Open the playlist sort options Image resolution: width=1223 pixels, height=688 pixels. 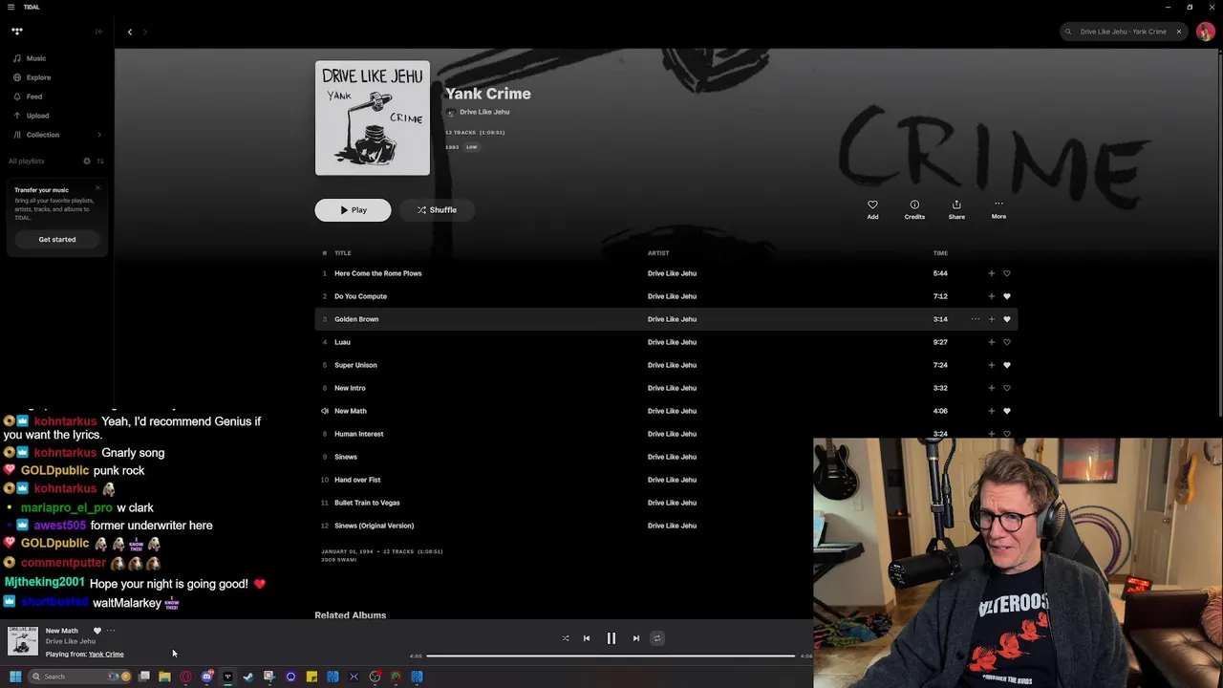(100, 161)
